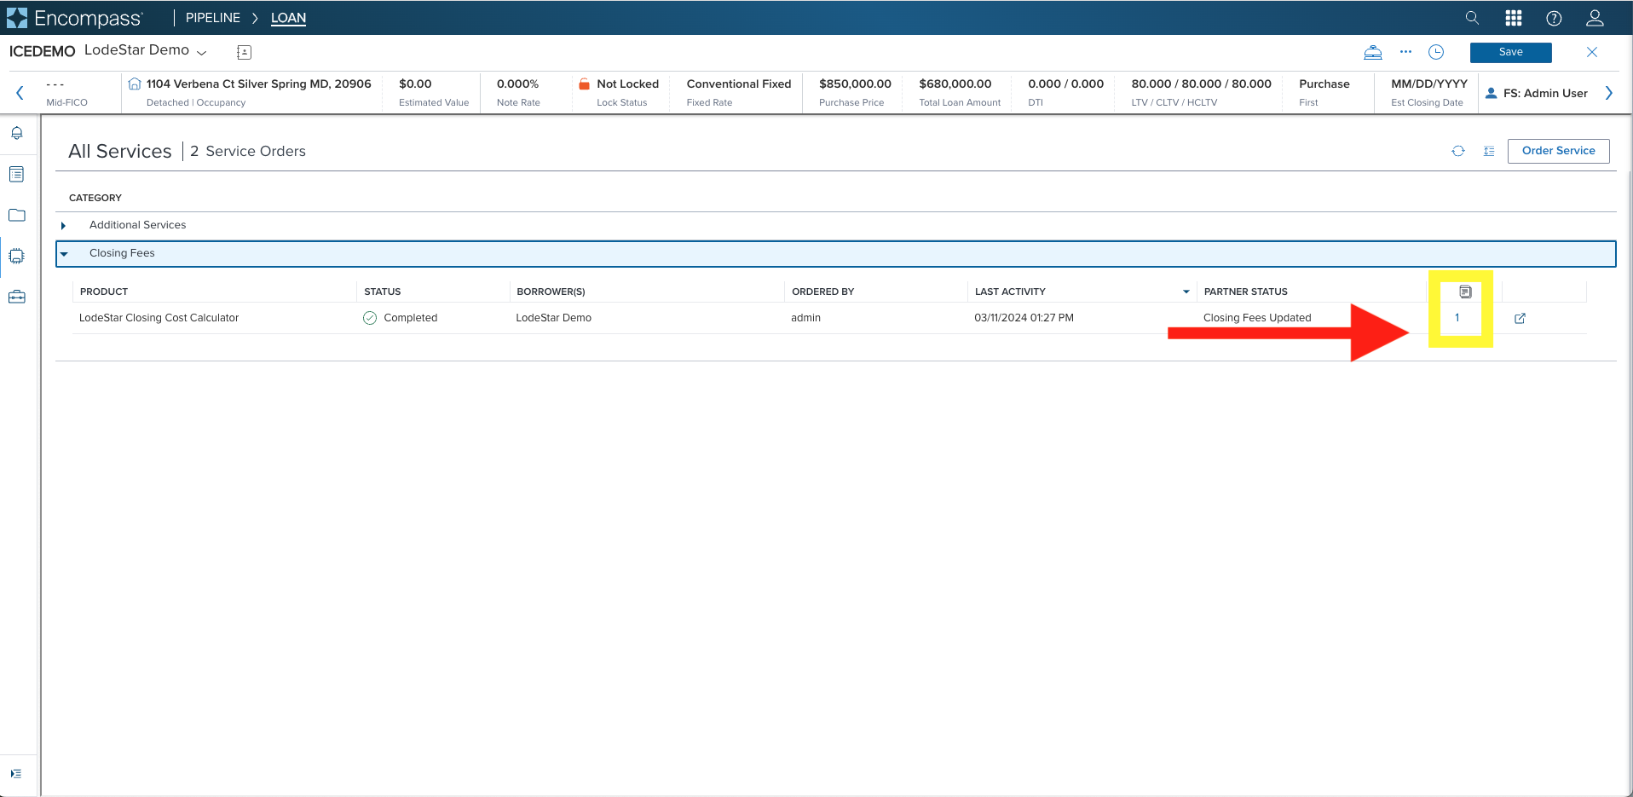Click the BORROWER(S) column header

(x=551, y=292)
